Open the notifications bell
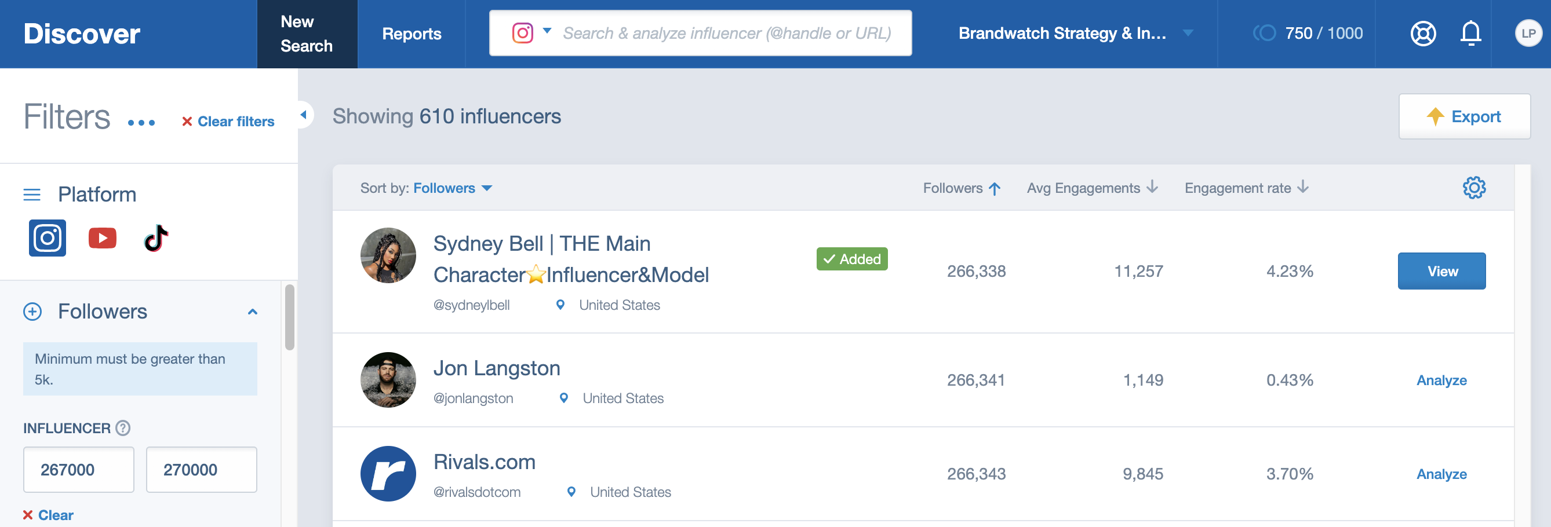 click(1470, 33)
